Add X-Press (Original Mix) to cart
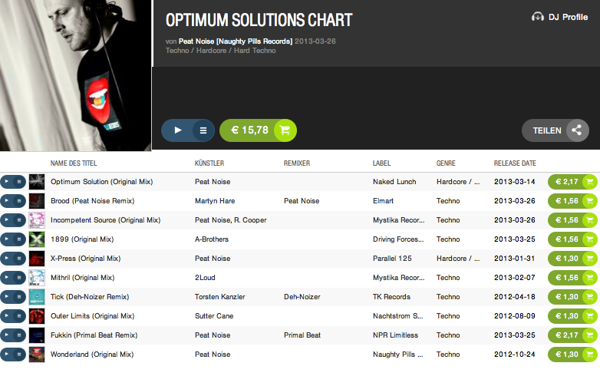600x376 pixels. (x=589, y=259)
